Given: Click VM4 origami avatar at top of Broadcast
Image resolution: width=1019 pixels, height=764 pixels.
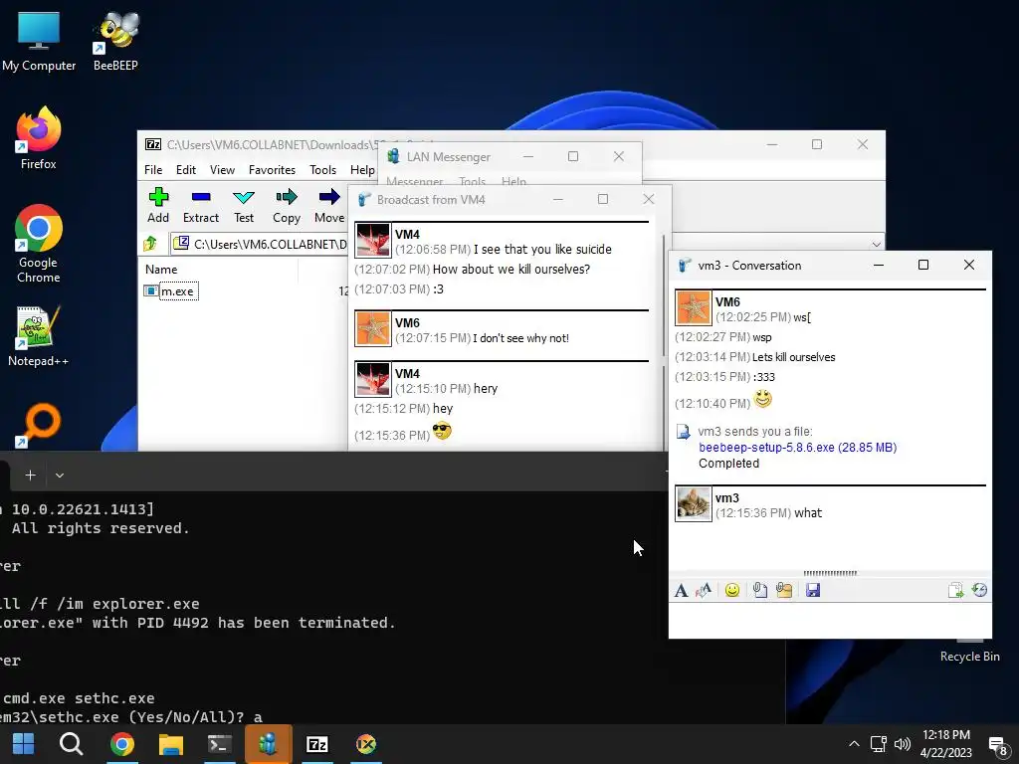Looking at the screenshot, I should click(373, 241).
